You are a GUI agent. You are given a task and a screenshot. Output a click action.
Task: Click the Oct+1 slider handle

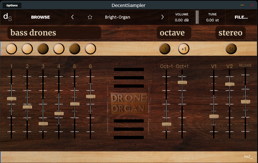(x=182, y=82)
